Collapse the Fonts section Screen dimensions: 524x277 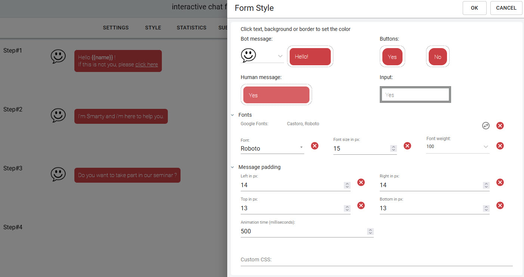click(x=232, y=115)
